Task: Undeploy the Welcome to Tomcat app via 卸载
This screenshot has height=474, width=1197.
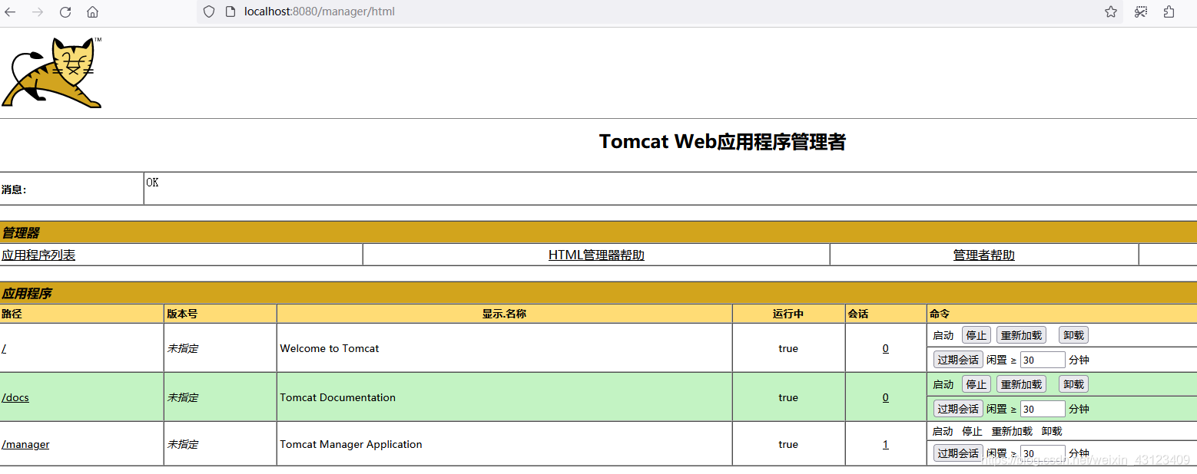Action: [1074, 335]
